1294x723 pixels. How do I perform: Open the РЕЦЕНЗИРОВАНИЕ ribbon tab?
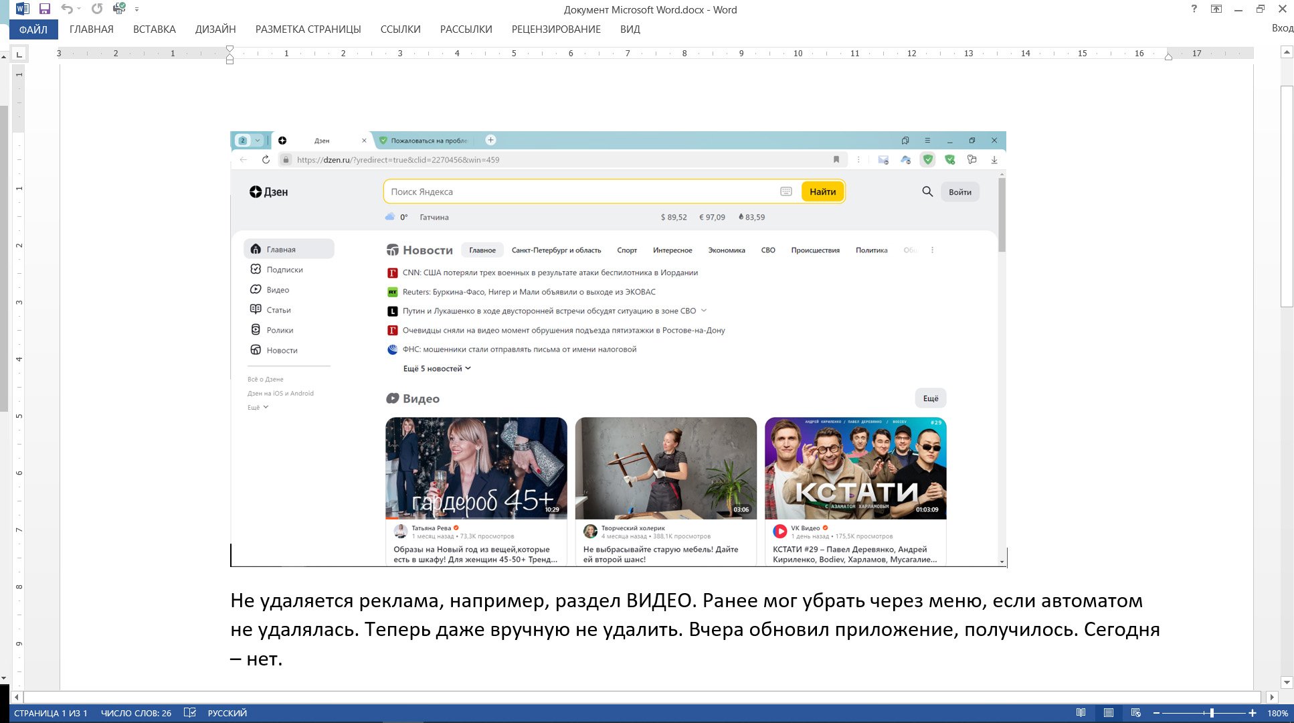click(555, 29)
